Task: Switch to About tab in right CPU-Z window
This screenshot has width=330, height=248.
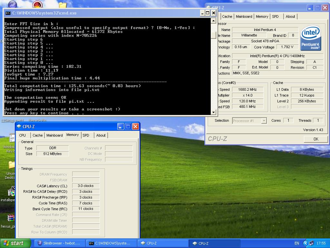Action: (290, 16)
